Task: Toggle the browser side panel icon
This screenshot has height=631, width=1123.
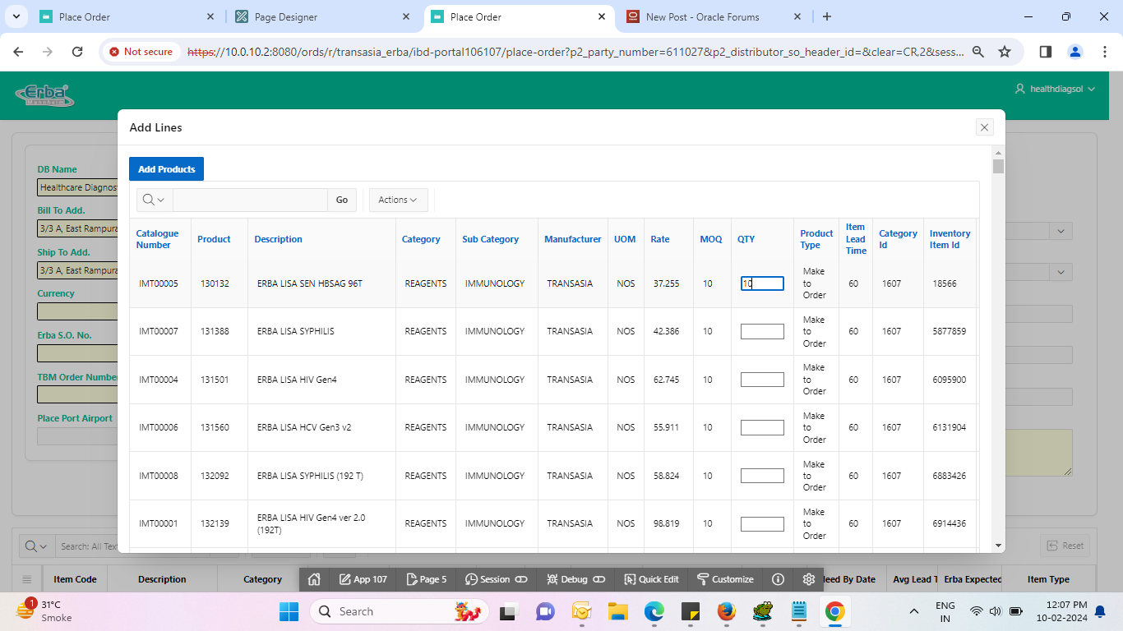Action: [x=1046, y=52]
